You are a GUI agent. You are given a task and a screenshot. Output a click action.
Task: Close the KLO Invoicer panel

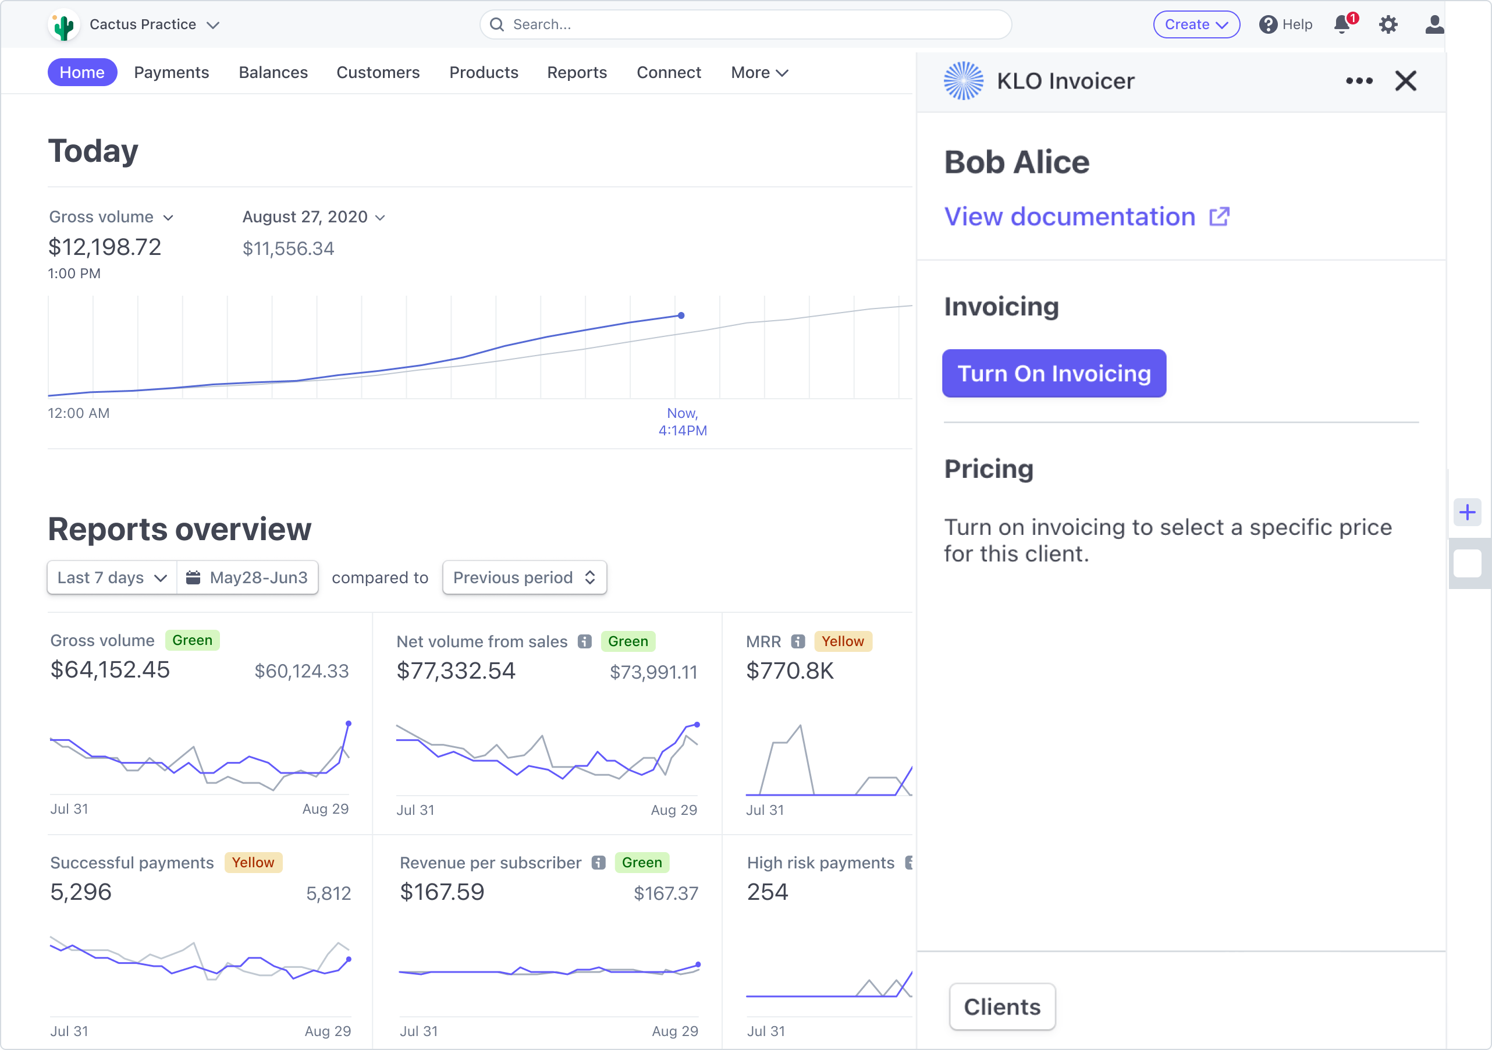point(1405,81)
